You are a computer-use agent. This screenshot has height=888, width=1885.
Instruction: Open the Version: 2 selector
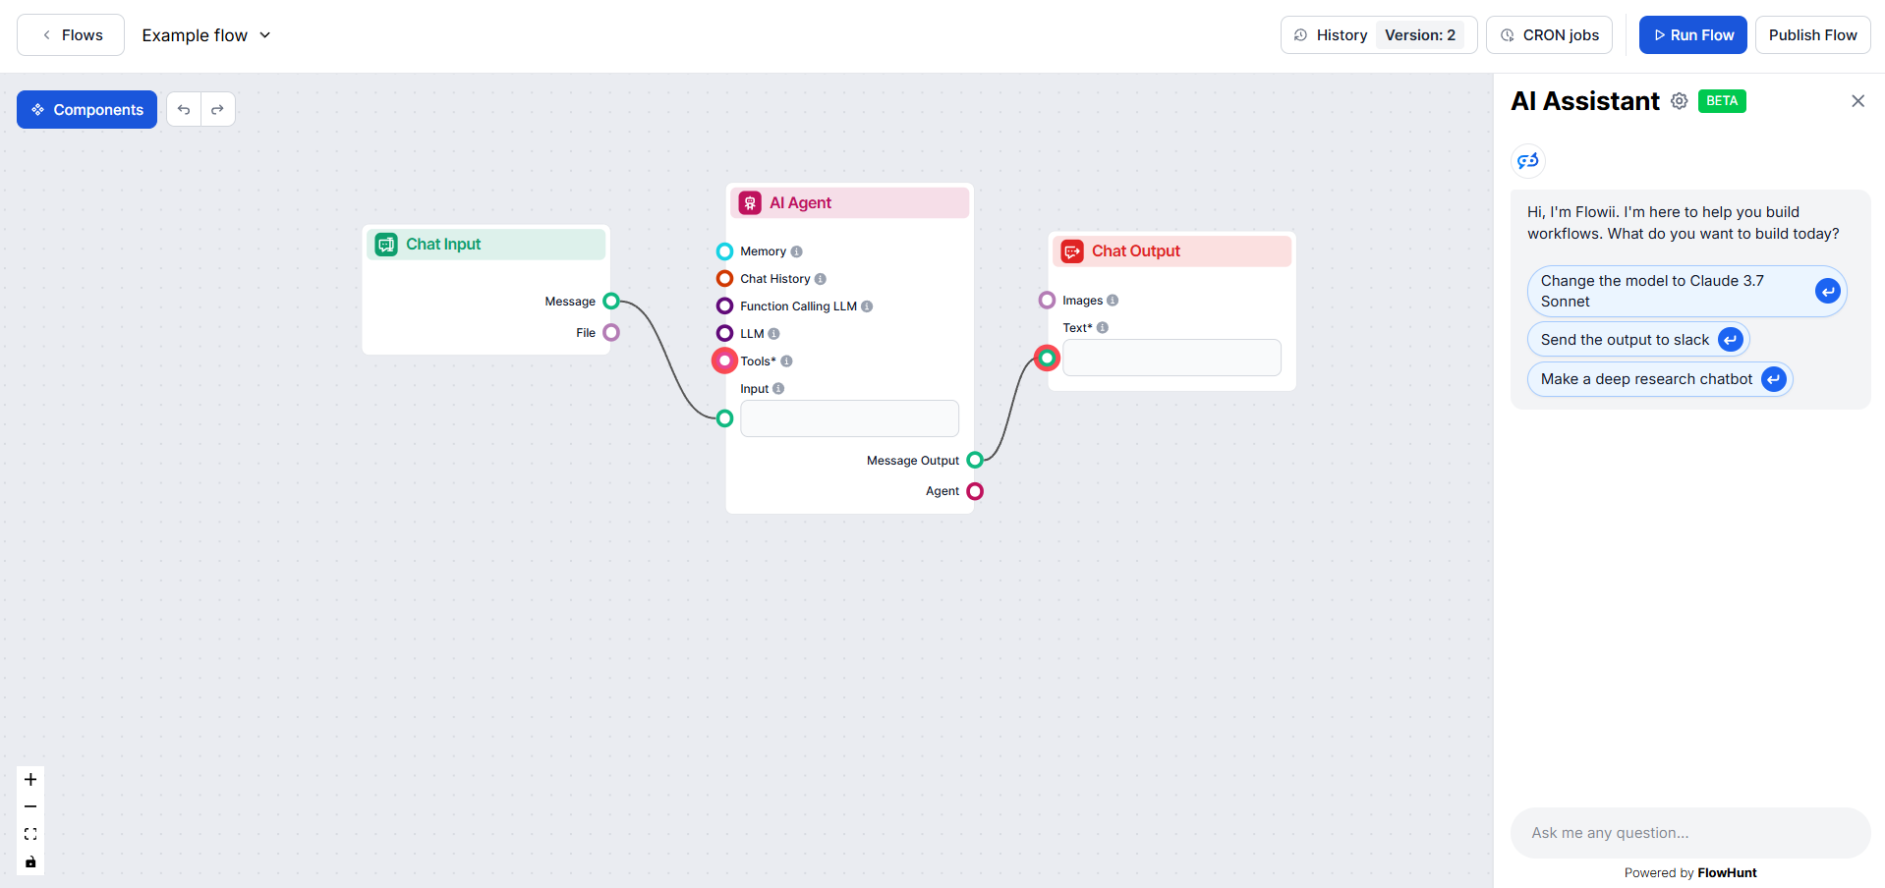[1421, 34]
